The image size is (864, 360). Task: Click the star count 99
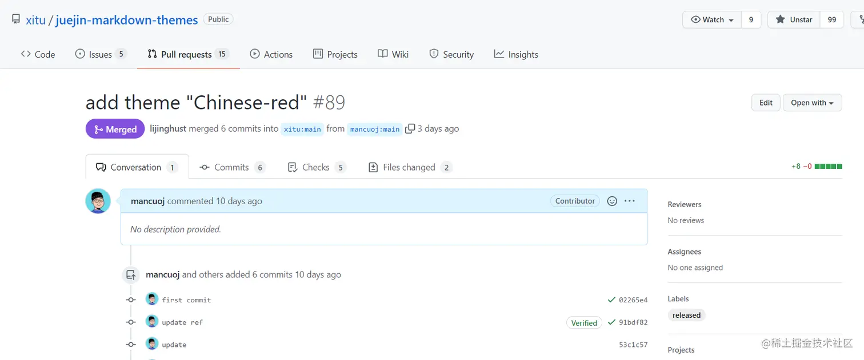832,19
